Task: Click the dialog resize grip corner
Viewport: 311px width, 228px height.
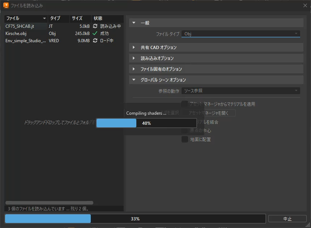Action: coord(308,225)
